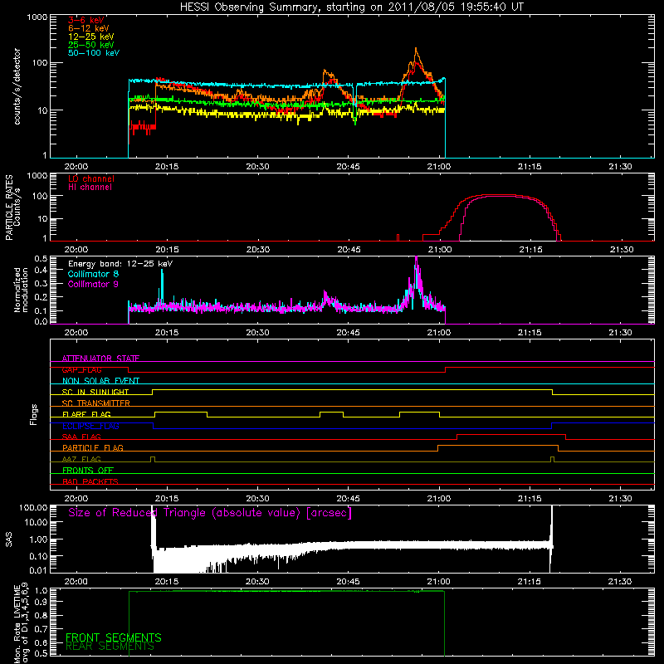This screenshot has height=664, width=664.
Task: Click the counts/s/detector axis label
Action: click(x=17, y=86)
